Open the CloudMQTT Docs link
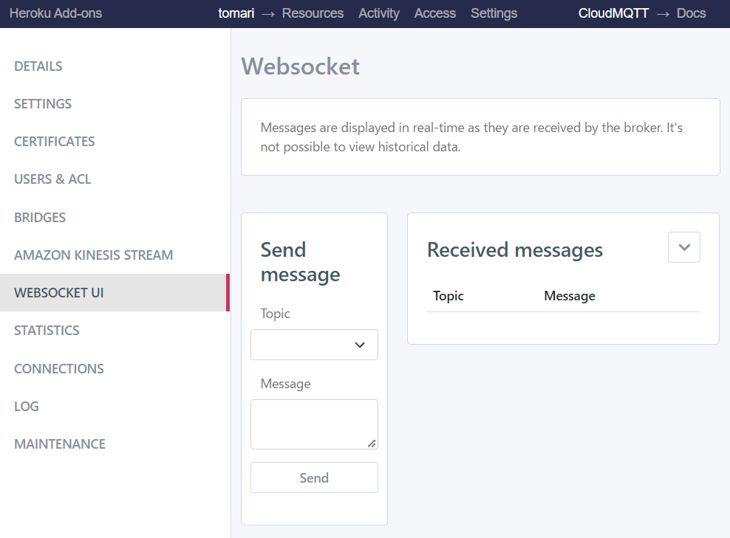This screenshot has width=730, height=538. coord(691,13)
